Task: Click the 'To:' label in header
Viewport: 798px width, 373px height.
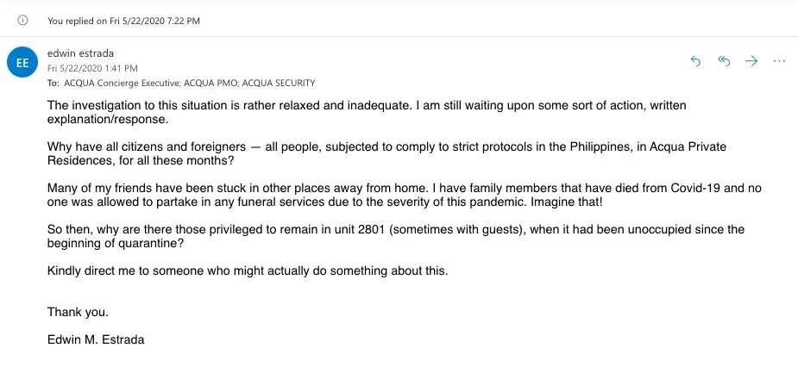Action: (x=53, y=84)
